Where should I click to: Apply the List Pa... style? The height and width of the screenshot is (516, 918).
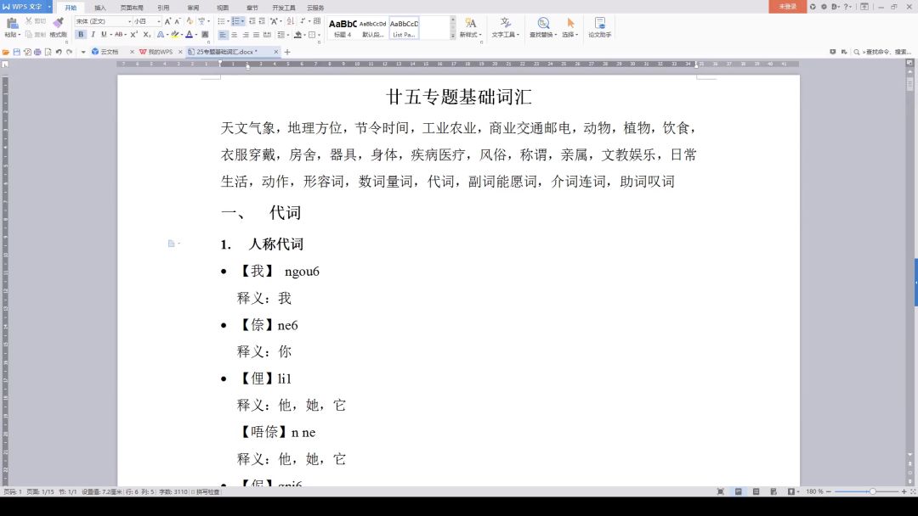coord(404,28)
